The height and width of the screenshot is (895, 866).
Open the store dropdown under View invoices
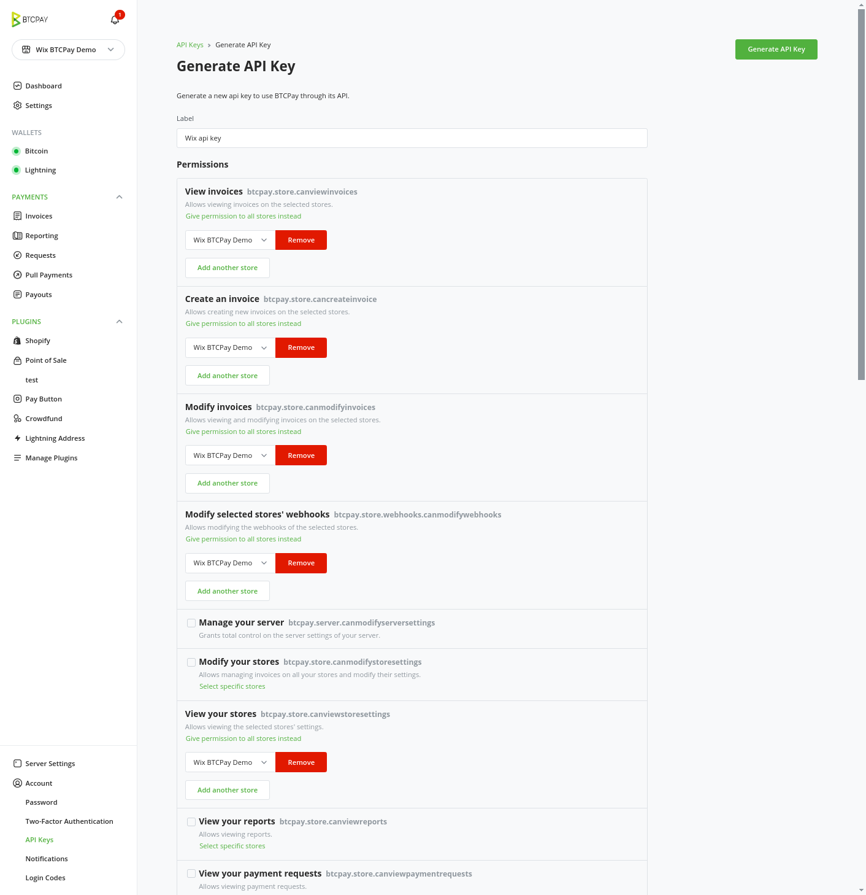[x=229, y=240]
